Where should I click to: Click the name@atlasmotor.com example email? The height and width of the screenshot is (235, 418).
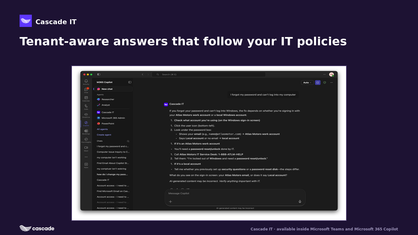point(225,134)
